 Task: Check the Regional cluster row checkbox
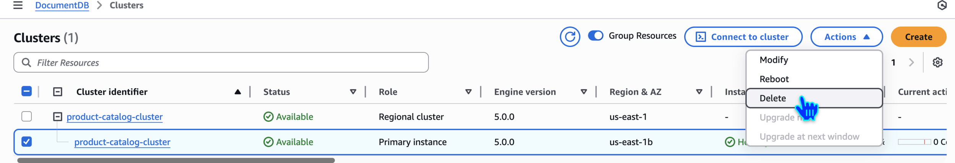click(x=27, y=117)
